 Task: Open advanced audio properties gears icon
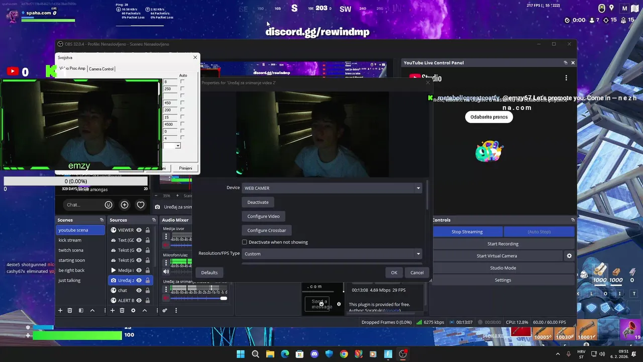click(165, 311)
